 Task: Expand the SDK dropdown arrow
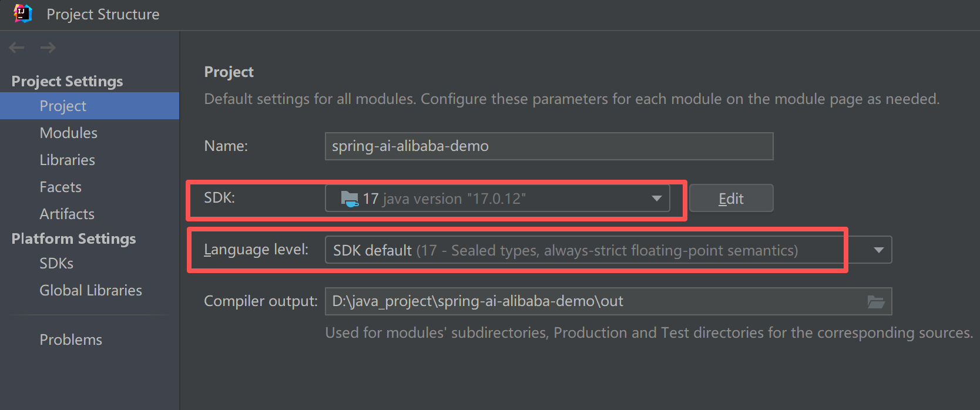click(656, 199)
